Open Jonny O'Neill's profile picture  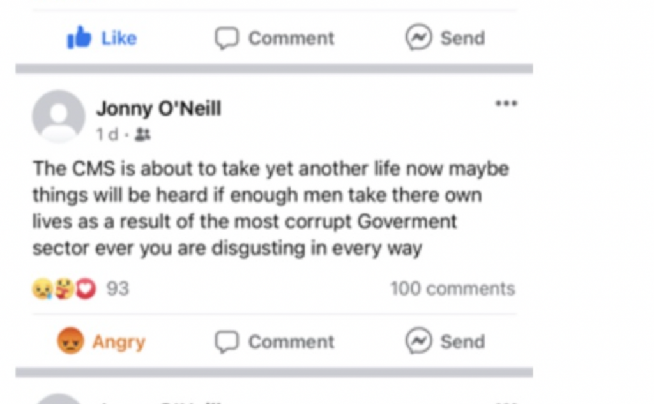[x=58, y=116]
